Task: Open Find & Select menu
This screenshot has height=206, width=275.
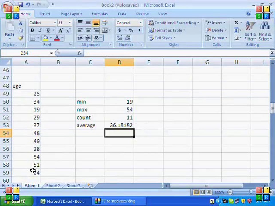Action: (x=265, y=31)
